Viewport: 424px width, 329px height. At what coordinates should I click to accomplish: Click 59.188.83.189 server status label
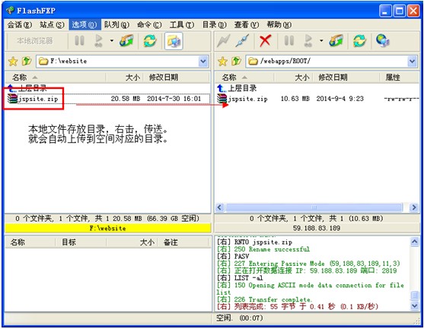[x=317, y=229]
